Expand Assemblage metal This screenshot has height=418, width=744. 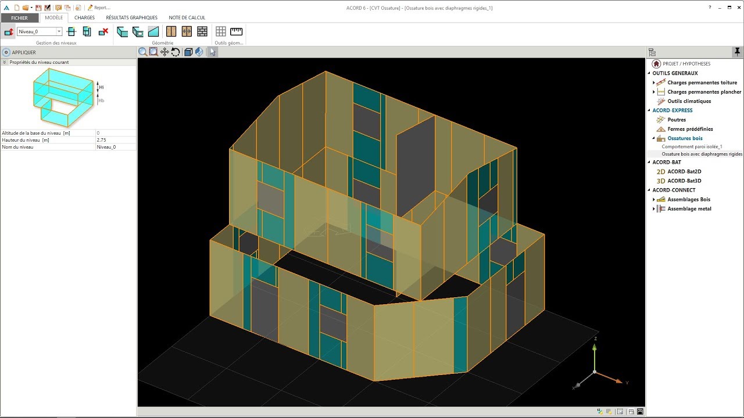click(x=654, y=209)
